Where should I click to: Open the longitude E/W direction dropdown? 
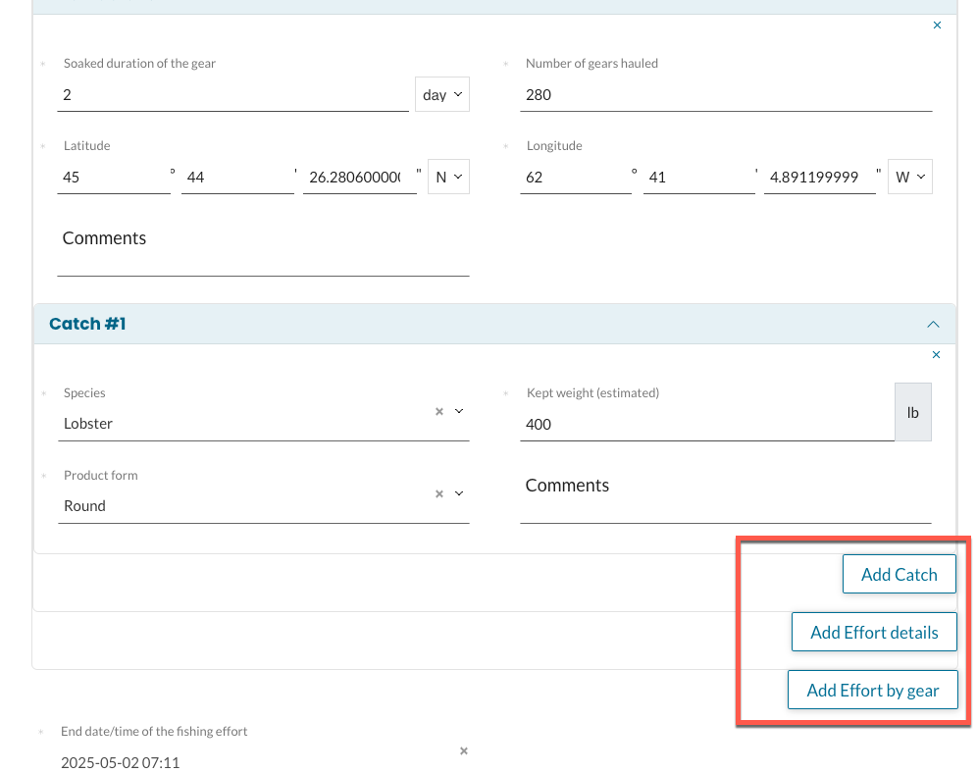[909, 178]
